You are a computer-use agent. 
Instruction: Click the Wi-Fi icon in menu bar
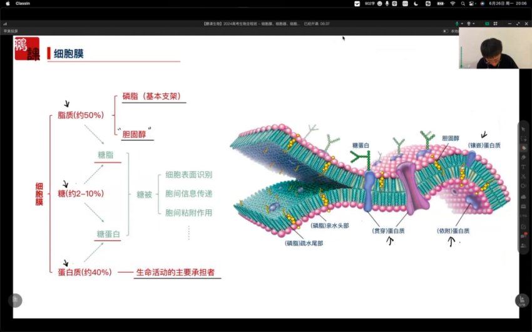point(453,3)
